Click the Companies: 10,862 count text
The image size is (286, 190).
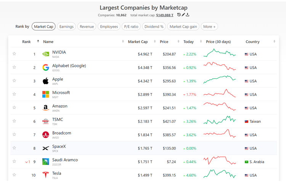(x=112, y=15)
